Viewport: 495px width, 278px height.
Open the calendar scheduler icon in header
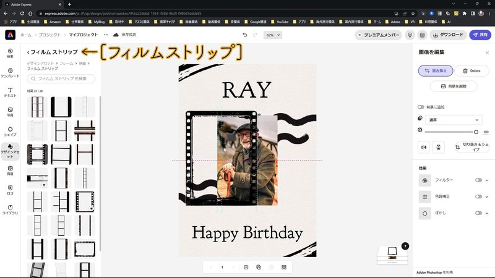coord(422,35)
